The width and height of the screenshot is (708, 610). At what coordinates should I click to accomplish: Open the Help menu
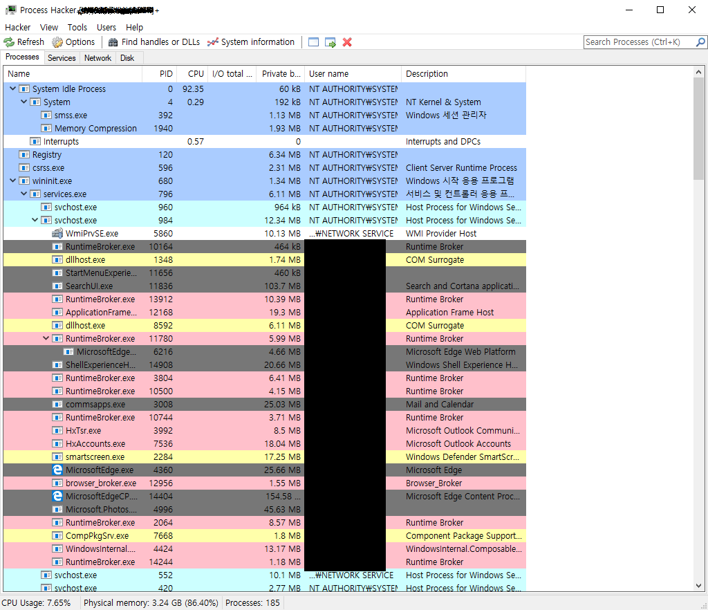pos(135,28)
